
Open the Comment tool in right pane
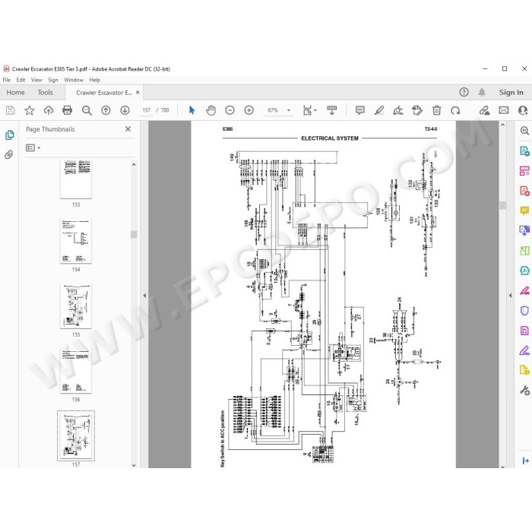(x=524, y=211)
